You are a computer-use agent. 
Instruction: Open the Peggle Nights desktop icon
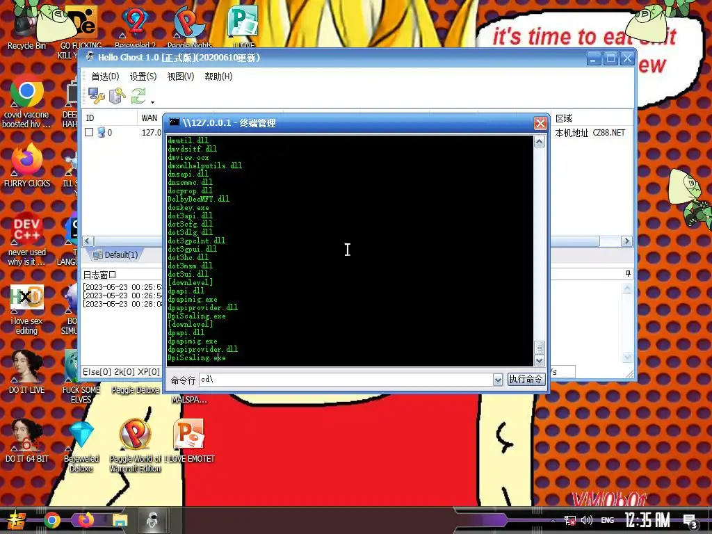(189, 26)
